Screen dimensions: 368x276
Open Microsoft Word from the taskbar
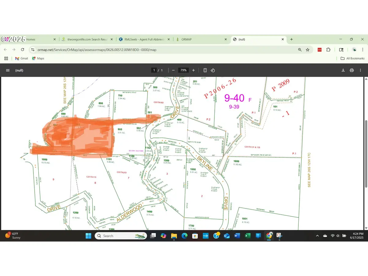point(237,236)
